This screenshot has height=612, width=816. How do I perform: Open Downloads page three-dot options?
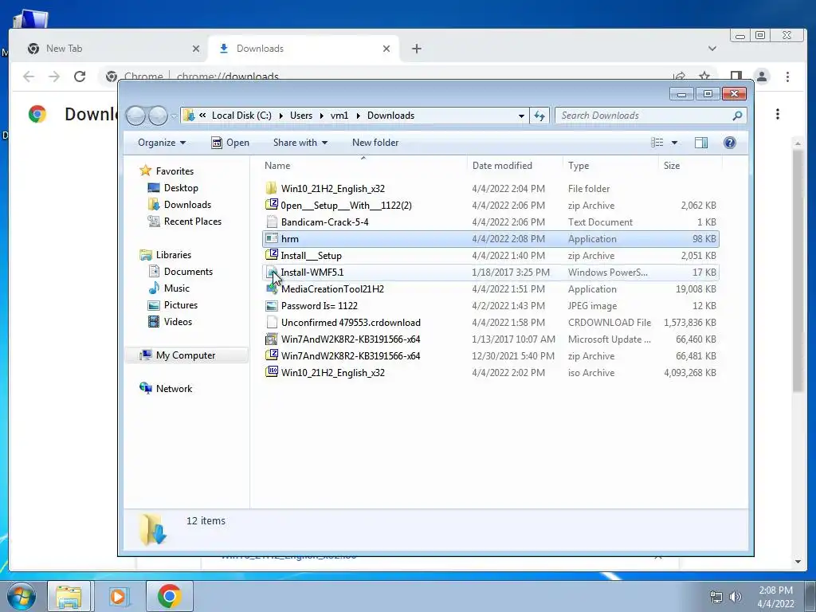(x=777, y=114)
